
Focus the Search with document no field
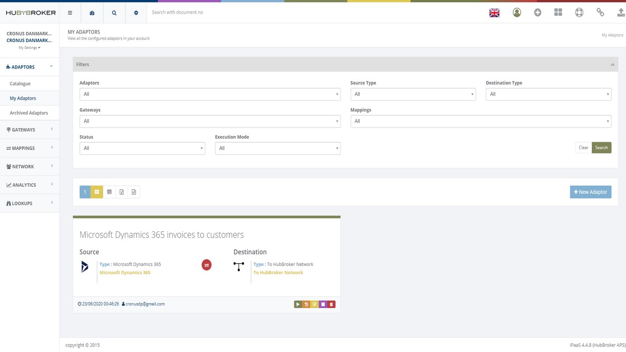coord(313,13)
